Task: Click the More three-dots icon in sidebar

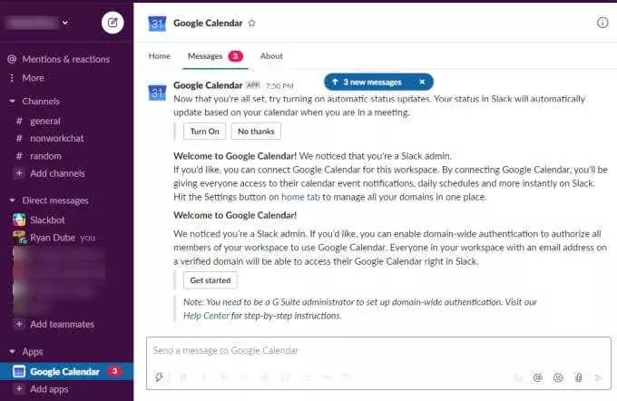Action: point(12,78)
